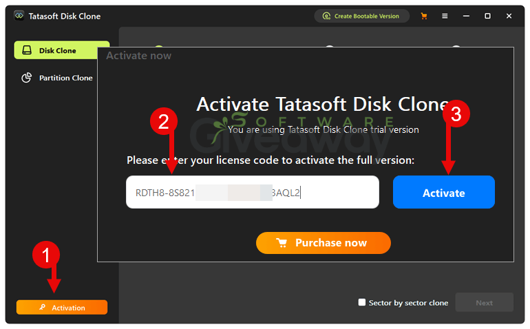
Task: Minimize the Tatasoft Disk Clone window
Action: click(x=466, y=16)
